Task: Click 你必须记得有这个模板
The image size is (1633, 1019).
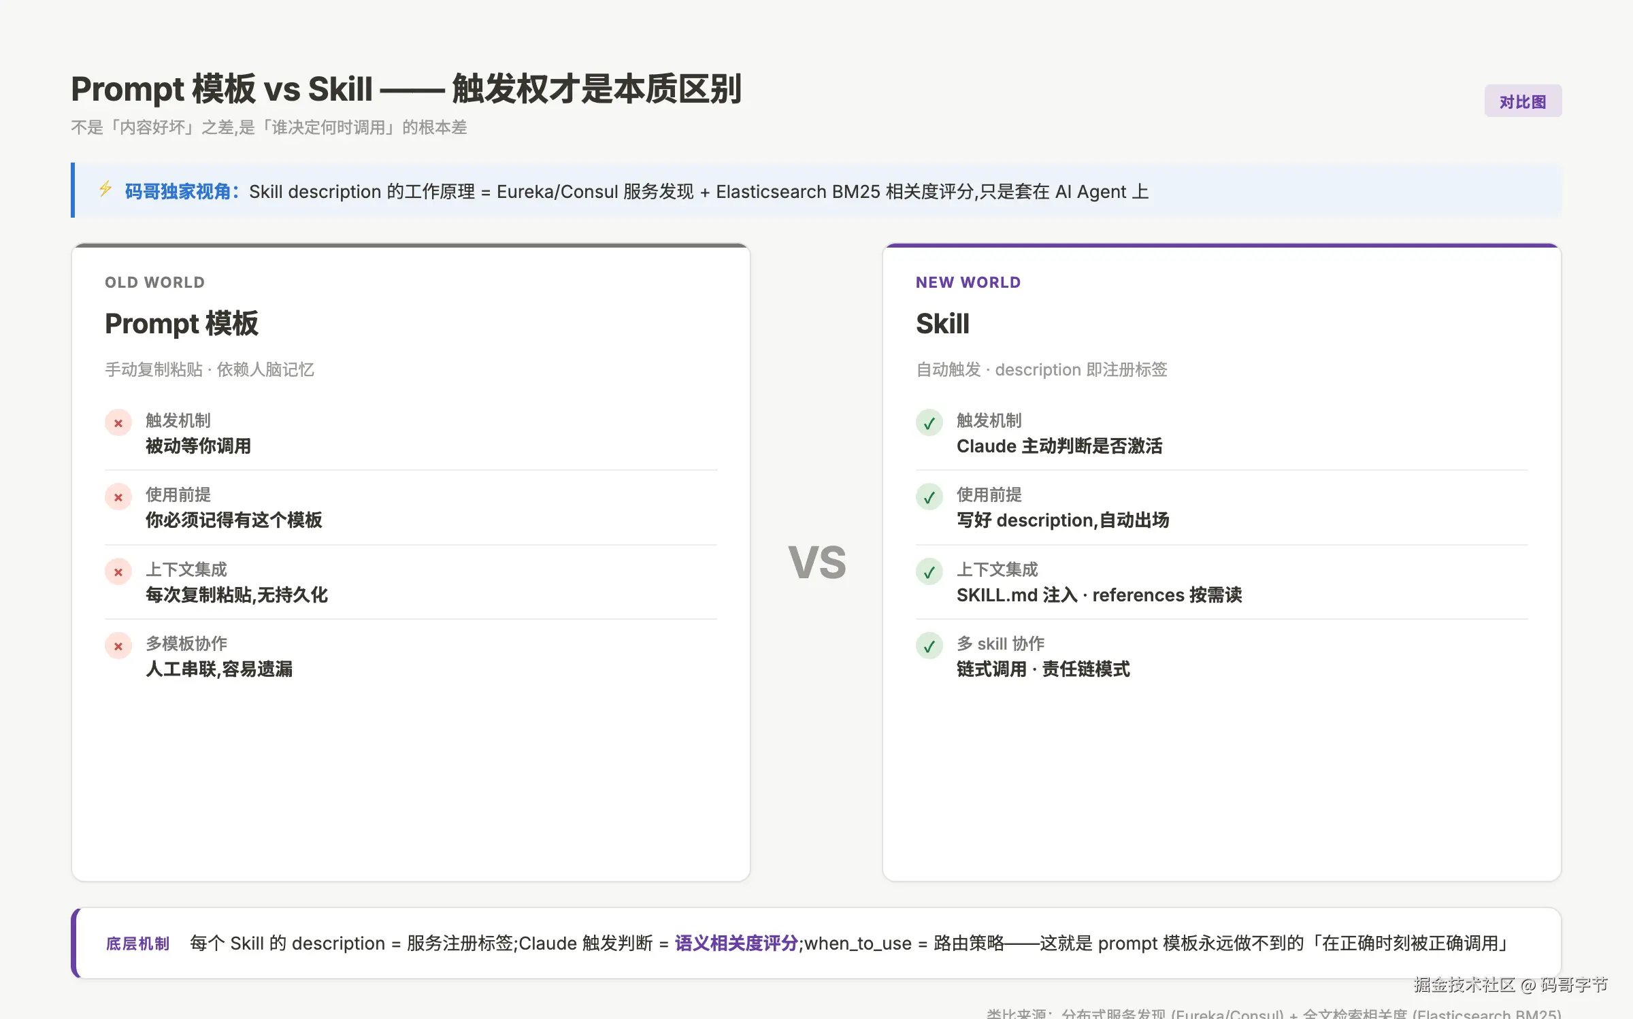Action: [234, 520]
